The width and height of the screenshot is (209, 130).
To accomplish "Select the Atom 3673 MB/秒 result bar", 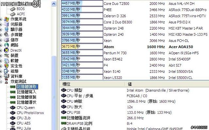I will tap(82, 46).
